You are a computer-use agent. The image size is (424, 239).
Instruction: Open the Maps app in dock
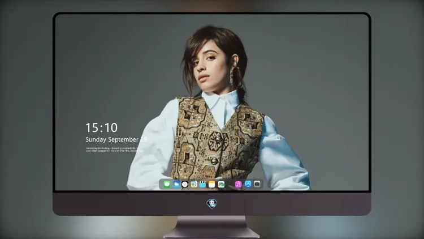(x=221, y=185)
